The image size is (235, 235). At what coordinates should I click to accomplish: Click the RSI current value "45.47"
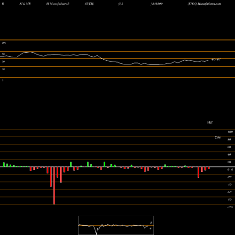point(216,59)
